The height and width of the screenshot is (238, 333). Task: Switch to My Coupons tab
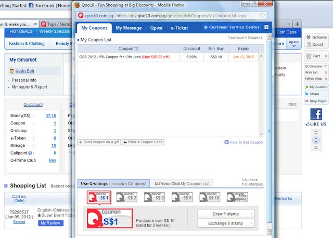[94, 28]
